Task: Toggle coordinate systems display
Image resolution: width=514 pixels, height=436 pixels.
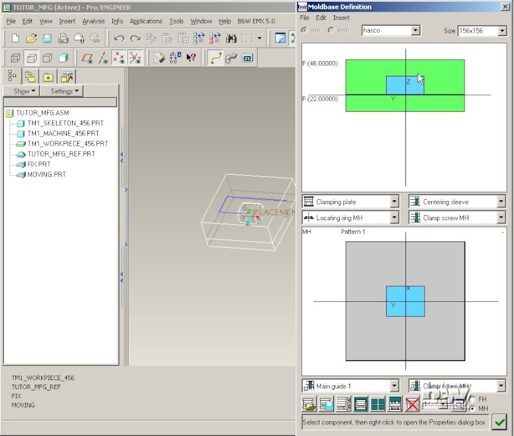Action: [135, 58]
